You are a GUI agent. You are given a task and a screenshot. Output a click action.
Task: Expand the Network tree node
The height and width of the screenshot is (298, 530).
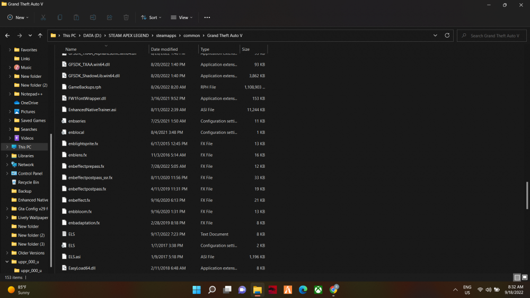point(7,165)
